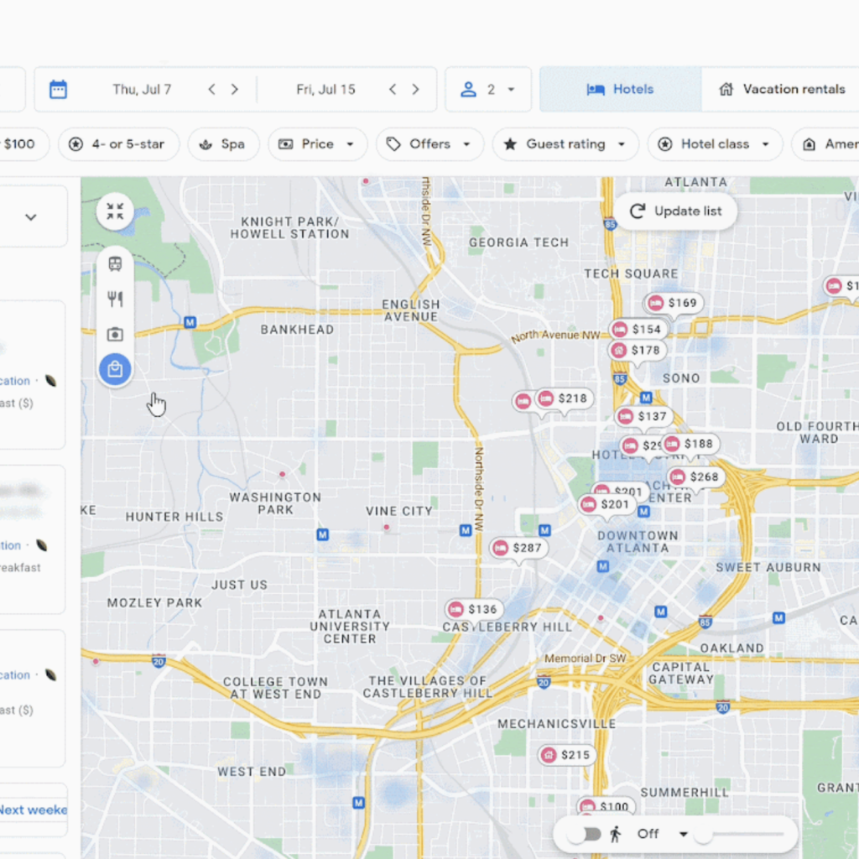Toggle the 4- or 5-star filter chip
This screenshot has height=859, width=859.
click(118, 144)
